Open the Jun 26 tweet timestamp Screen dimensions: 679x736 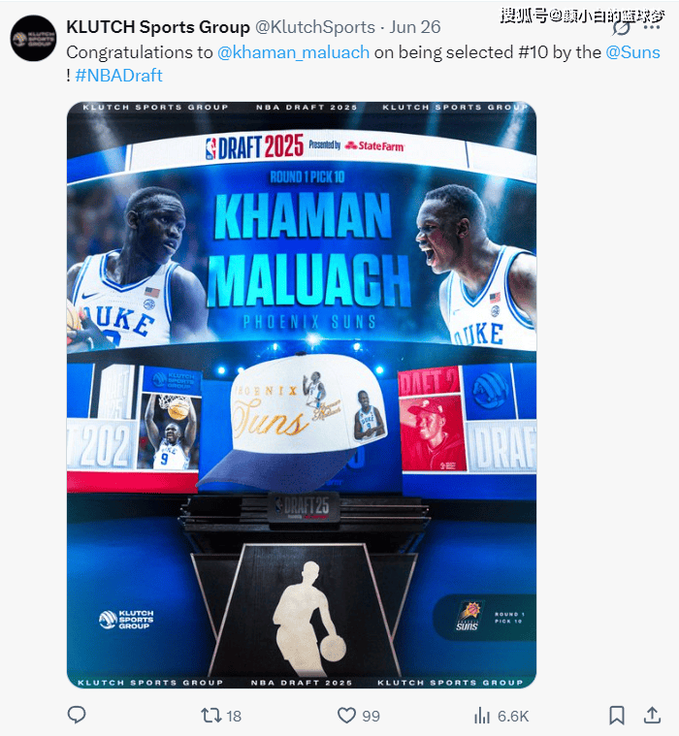click(x=415, y=27)
